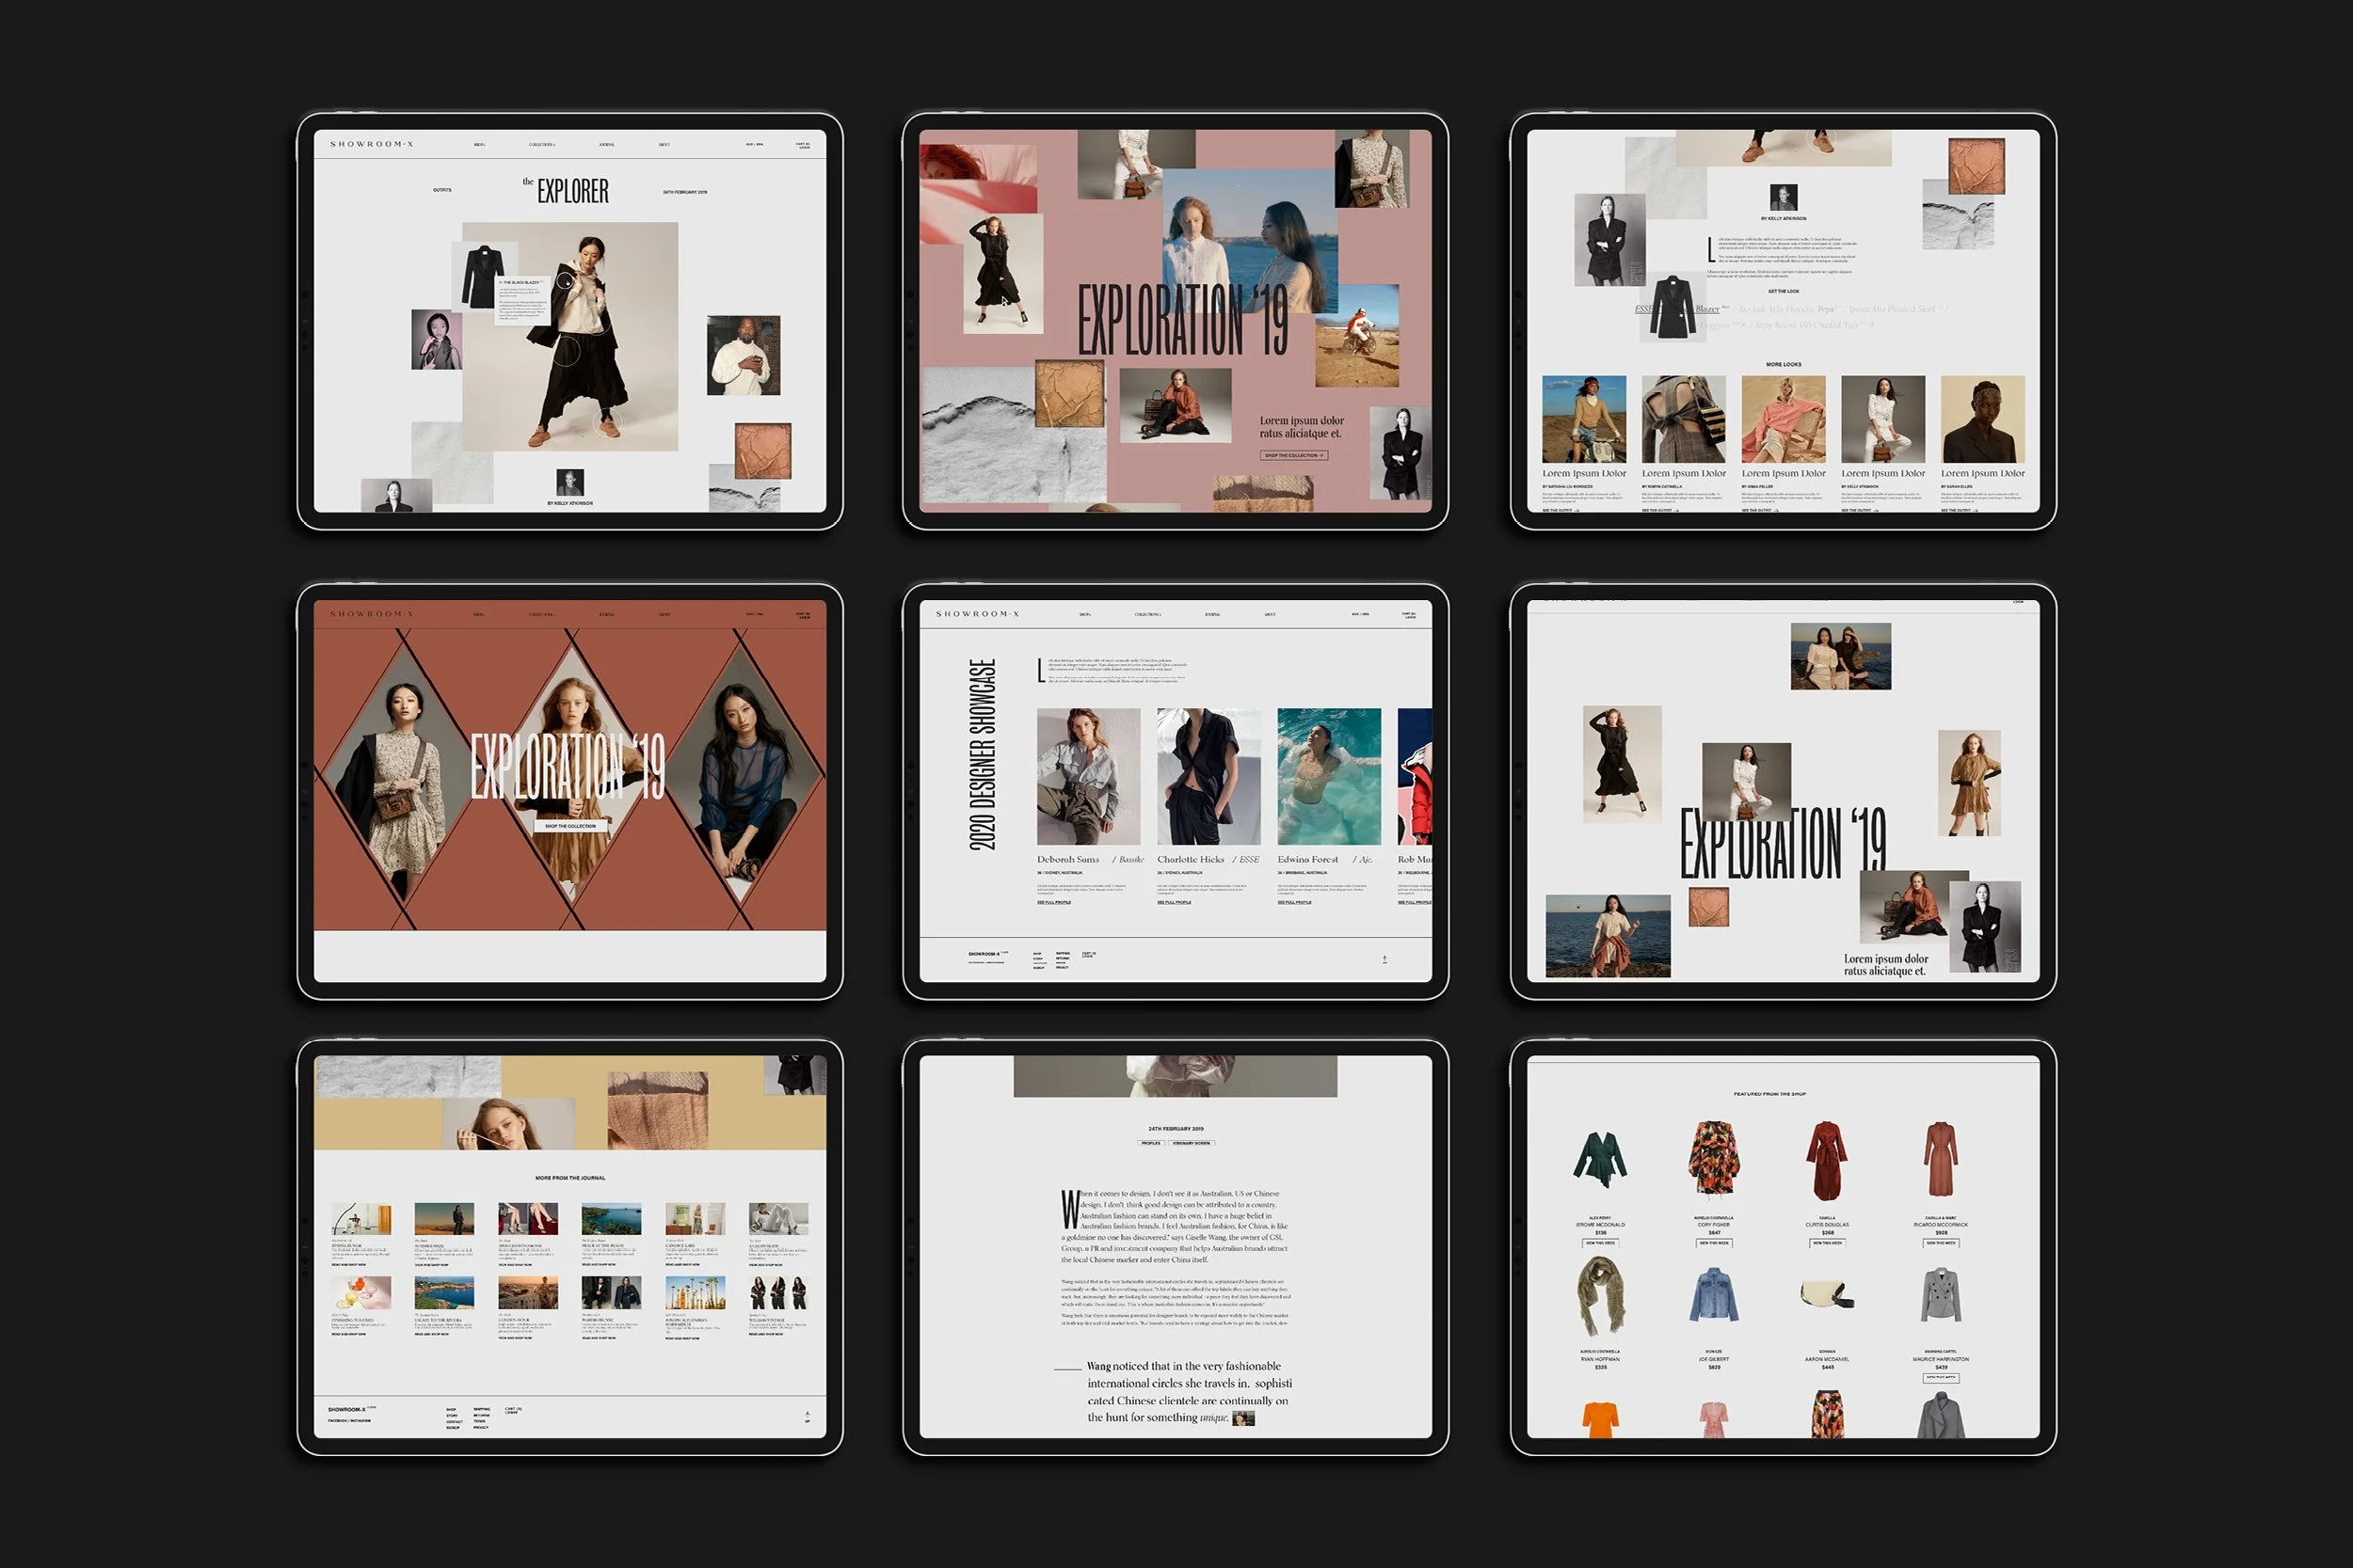Image resolution: width=2353 pixels, height=1568 pixels.
Task: Click the skirt hotspot circle on Explorer model
Action: pyautogui.click(x=567, y=351)
